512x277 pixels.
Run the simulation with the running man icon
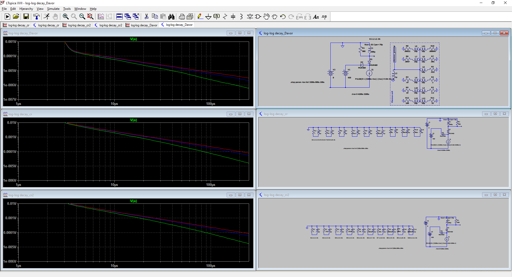click(47, 17)
